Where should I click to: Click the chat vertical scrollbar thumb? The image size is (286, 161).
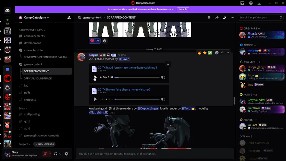click(235, 101)
